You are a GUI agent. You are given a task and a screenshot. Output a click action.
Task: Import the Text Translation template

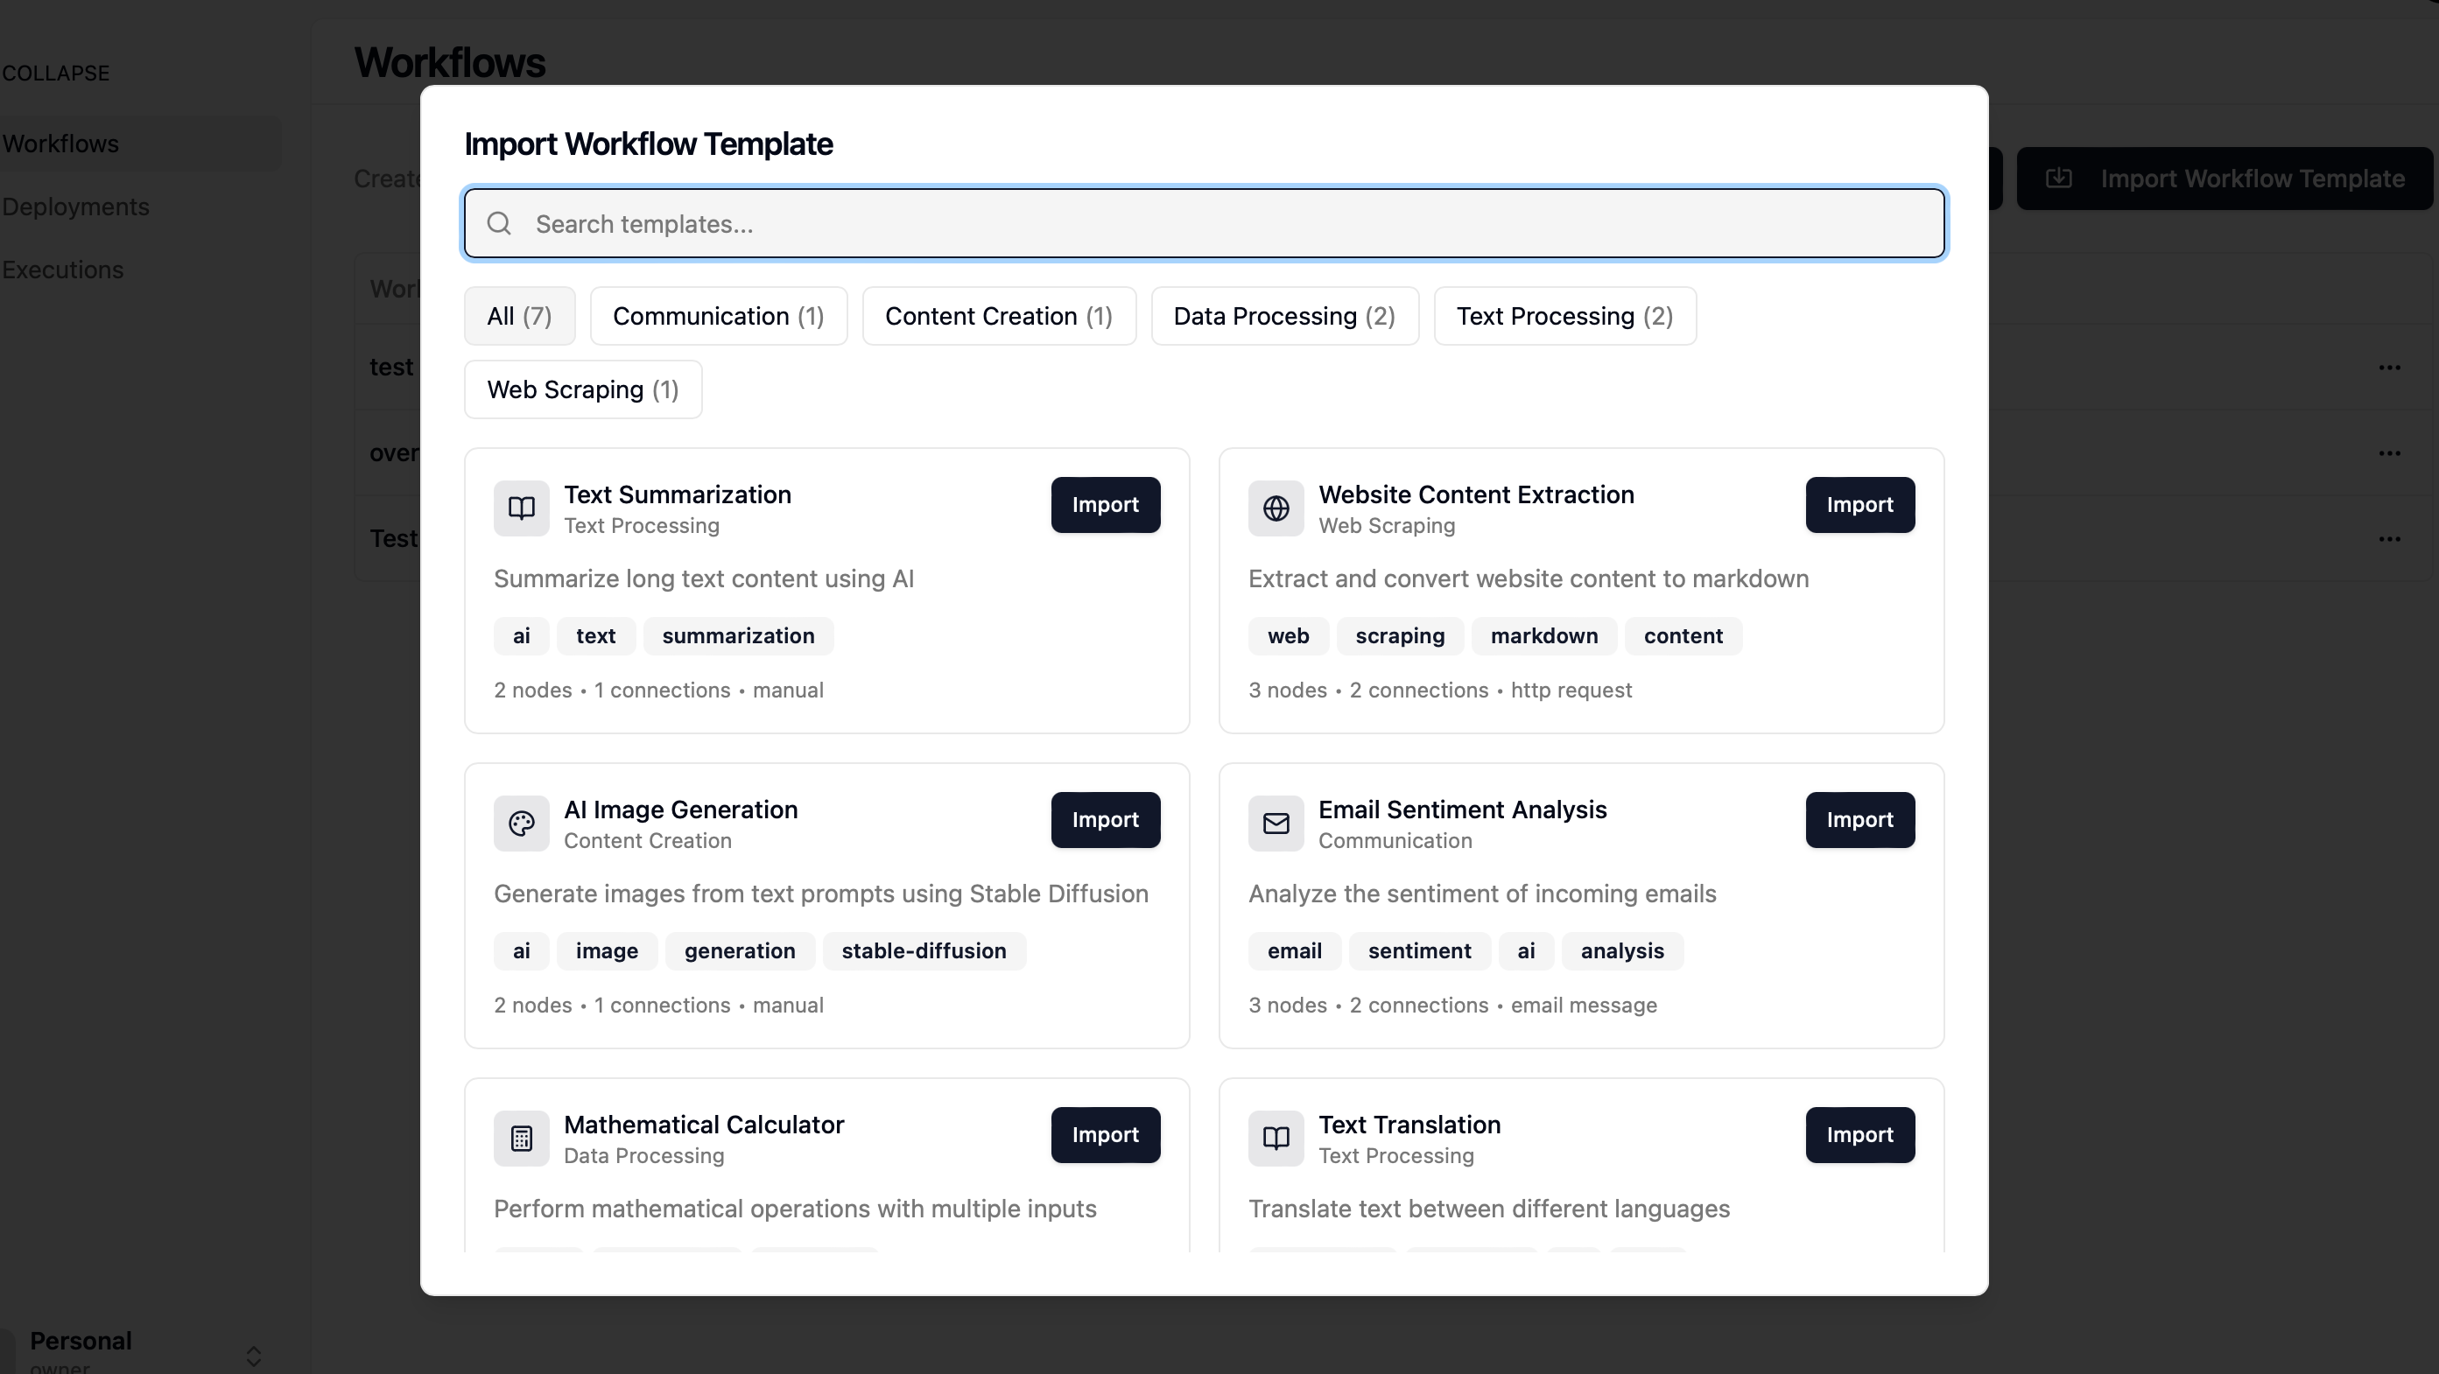click(1859, 1134)
